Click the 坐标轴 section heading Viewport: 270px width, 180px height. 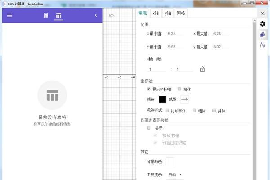click(x=147, y=81)
